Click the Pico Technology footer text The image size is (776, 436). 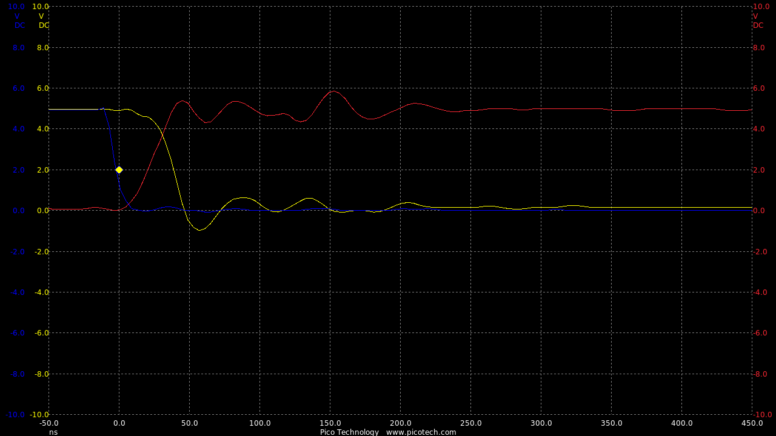tap(349, 432)
